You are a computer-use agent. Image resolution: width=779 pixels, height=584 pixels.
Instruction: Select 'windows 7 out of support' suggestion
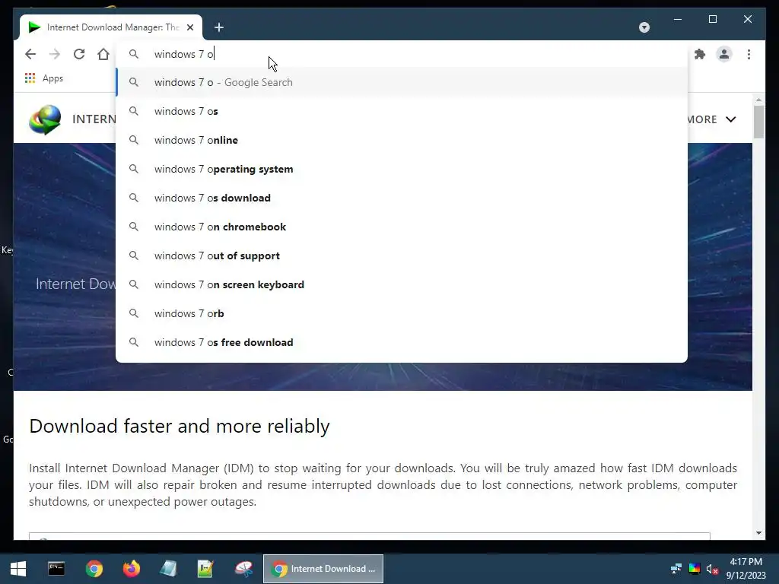(402, 255)
